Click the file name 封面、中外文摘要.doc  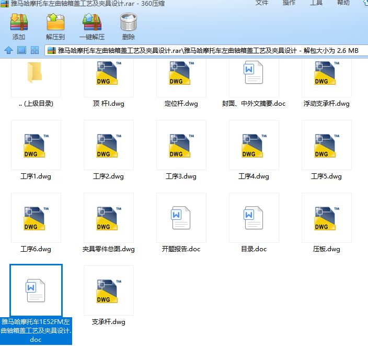(254, 104)
